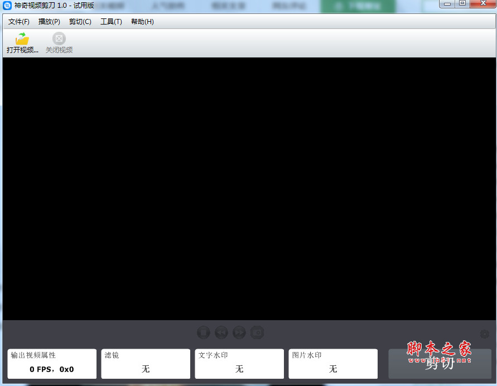This screenshot has height=386, width=497.
Task: Click the fast-forward playback icon
Action: [x=239, y=332]
